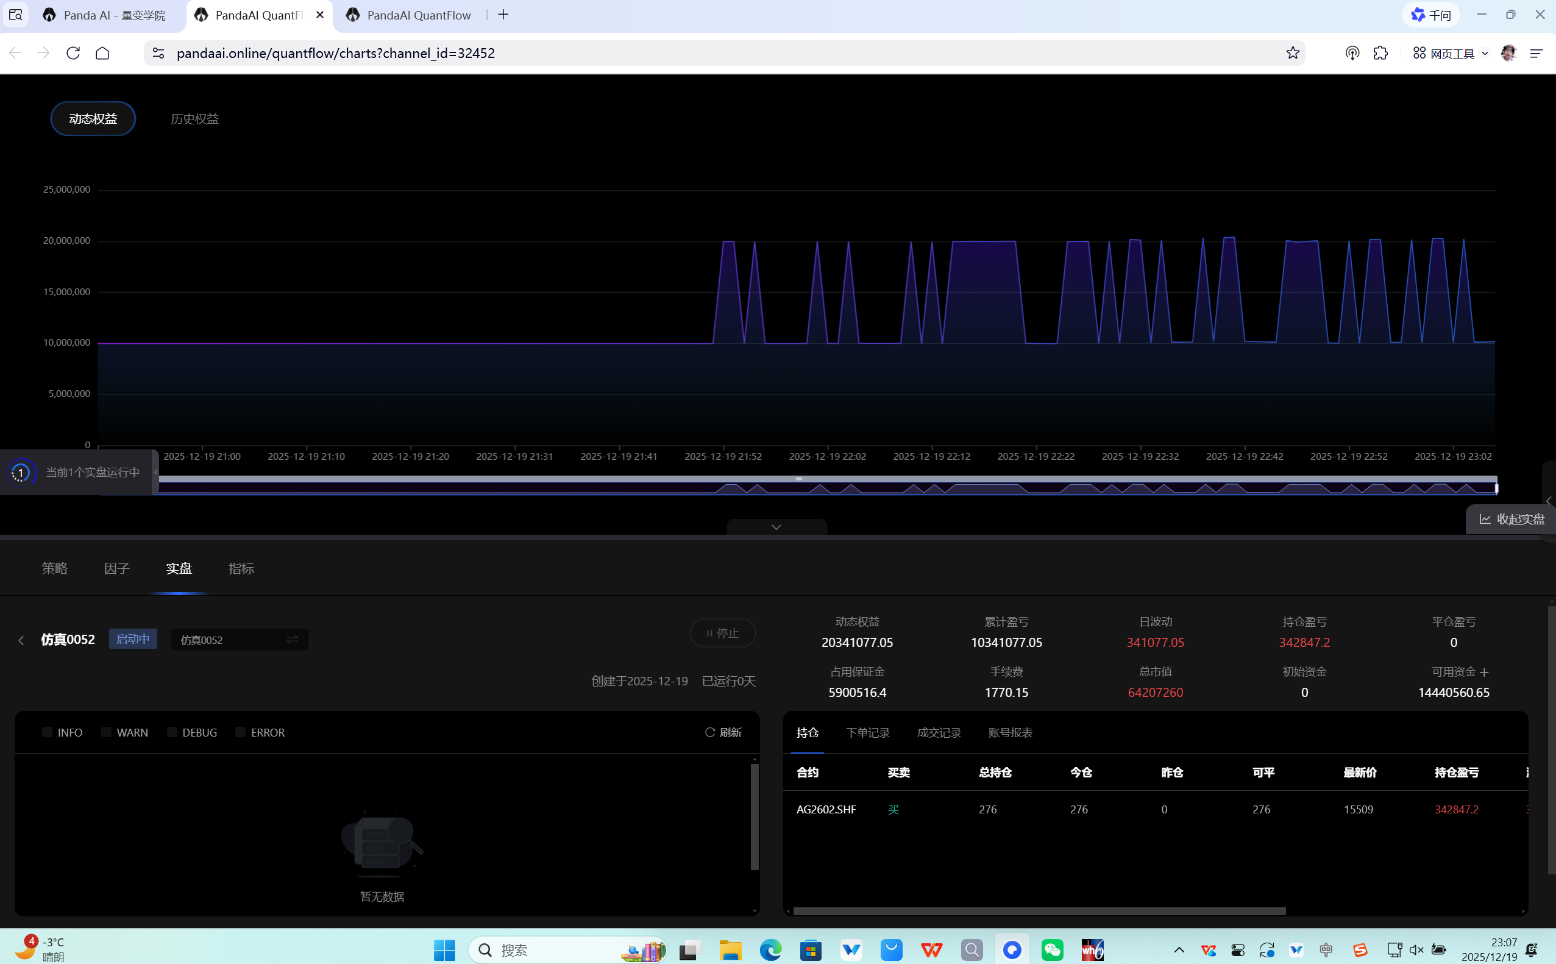Click the taskbar search box
This screenshot has width=1556, height=964.
pyautogui.click(x=567, y=950)
